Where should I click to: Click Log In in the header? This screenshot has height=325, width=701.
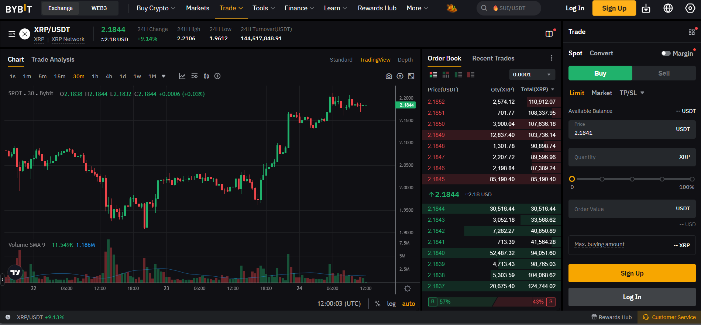575,8
